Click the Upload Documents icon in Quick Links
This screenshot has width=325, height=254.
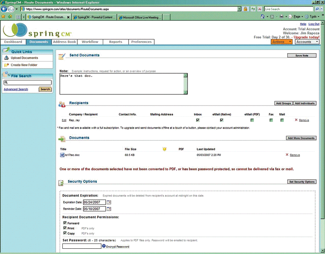[x=7, y=58]
